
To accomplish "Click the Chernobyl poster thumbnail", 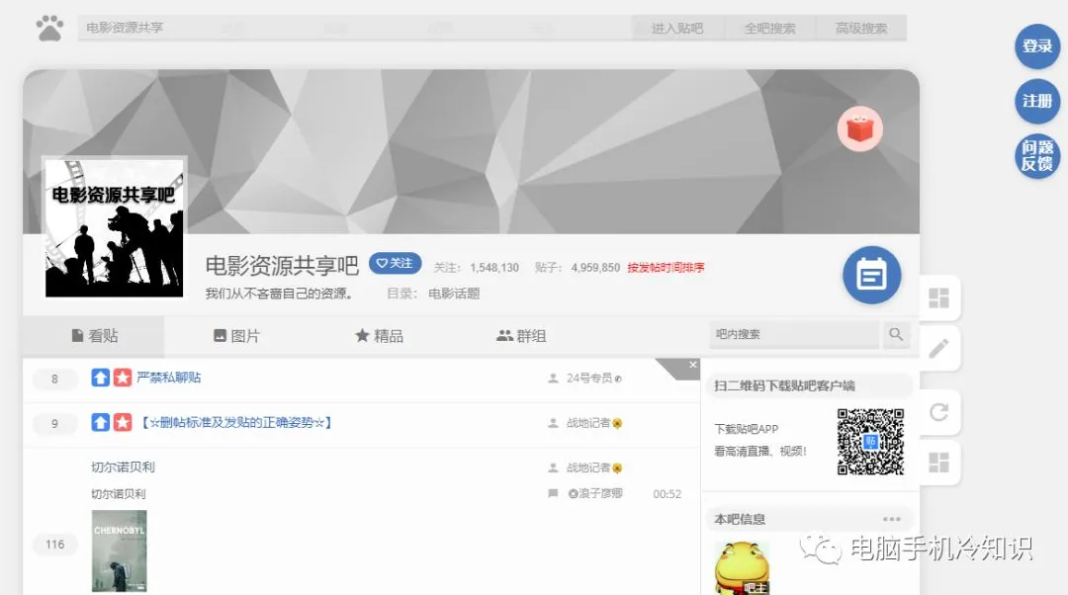I will point(120,551).
